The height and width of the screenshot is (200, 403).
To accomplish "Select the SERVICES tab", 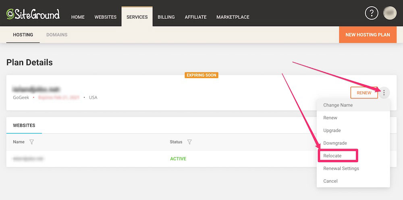I will (137, 17).
